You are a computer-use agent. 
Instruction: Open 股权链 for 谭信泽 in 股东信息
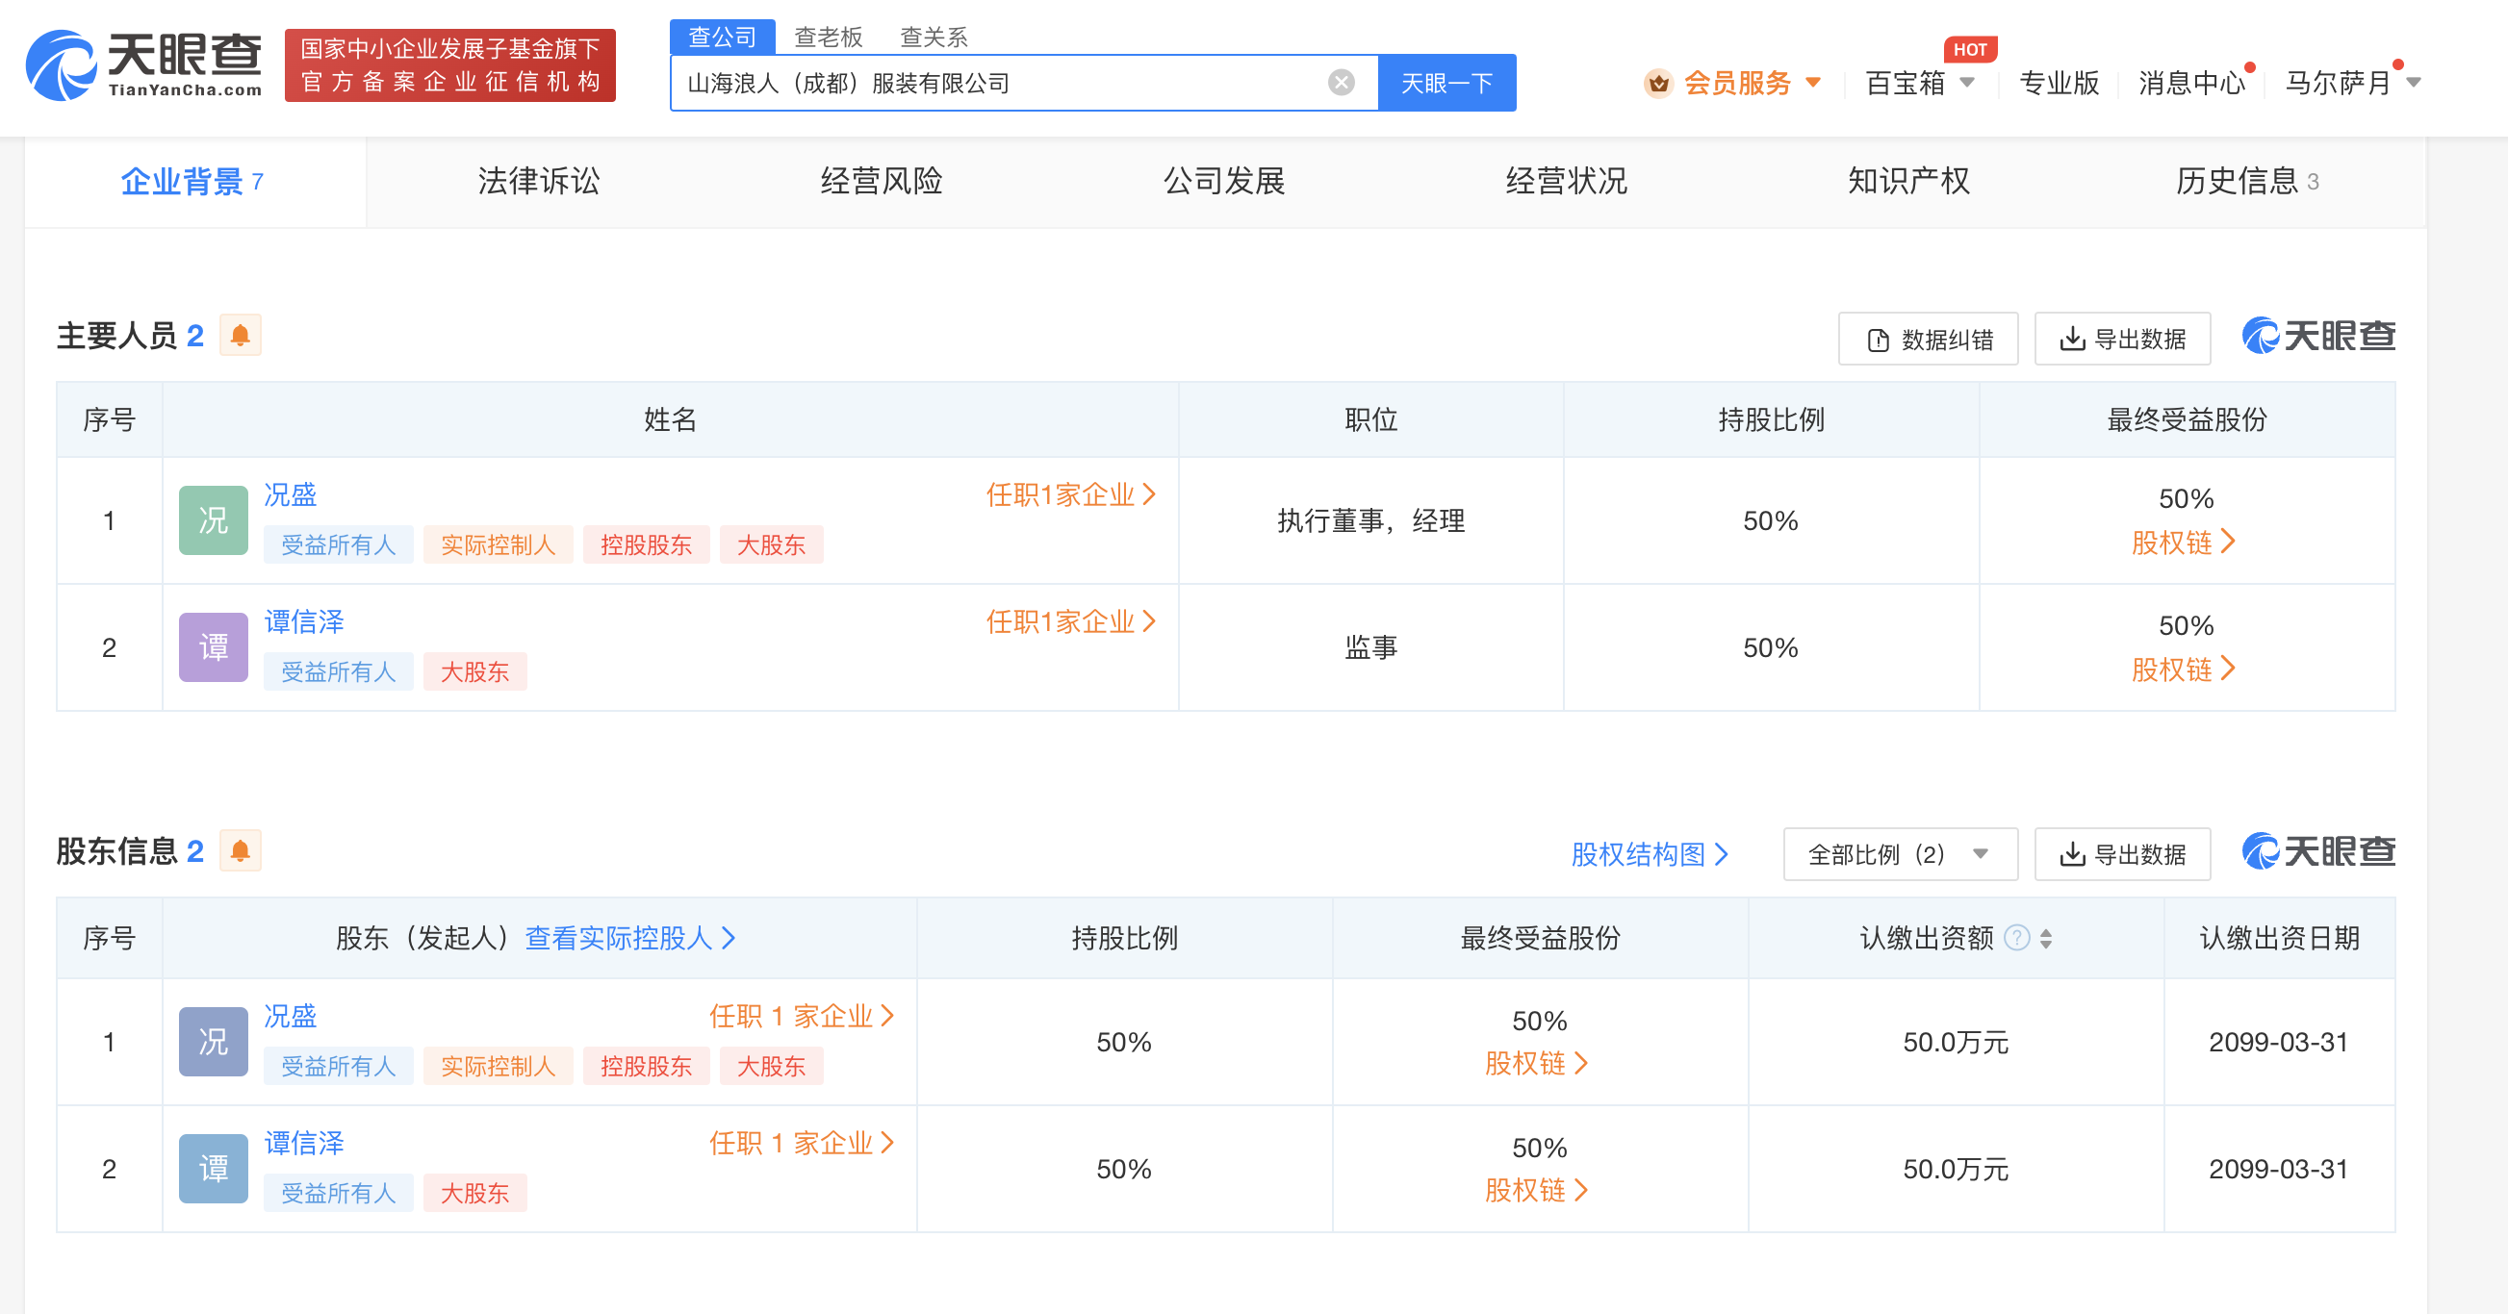[x=1536, y=1189]
